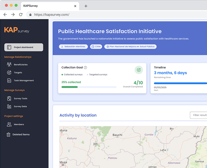Open the Members settings page
This screenshot has height=168, width=207.
click(x=19, y=124)
